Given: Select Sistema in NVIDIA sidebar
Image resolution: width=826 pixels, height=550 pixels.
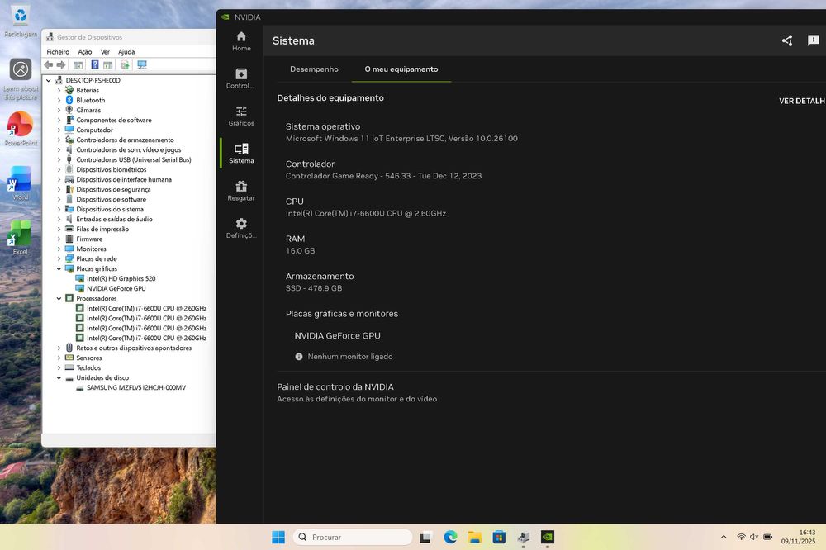Looking at the screenshot, I should click(x=241, y=154).
